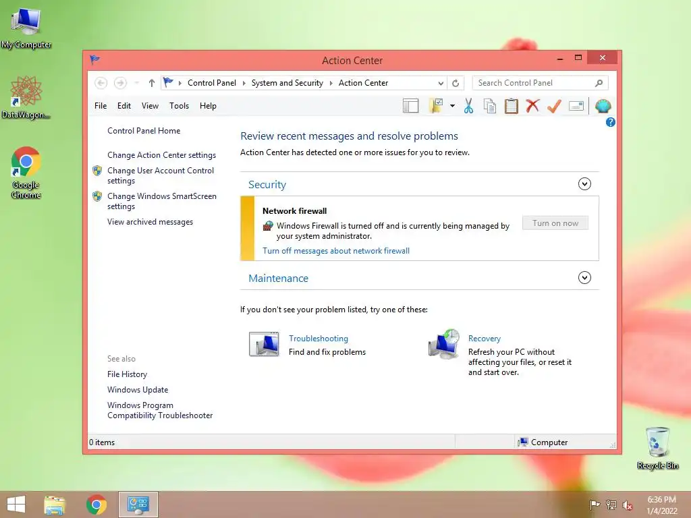Expand the Maintenance section chevron
Image resolution: width=691 pixels, height=518 pixels.
pos(584,277)
